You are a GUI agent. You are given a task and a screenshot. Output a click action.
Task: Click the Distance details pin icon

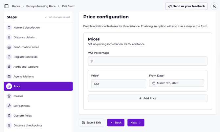9,37
